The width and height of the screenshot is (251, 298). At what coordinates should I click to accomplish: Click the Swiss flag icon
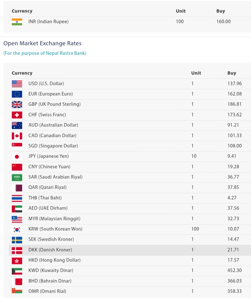17,115
